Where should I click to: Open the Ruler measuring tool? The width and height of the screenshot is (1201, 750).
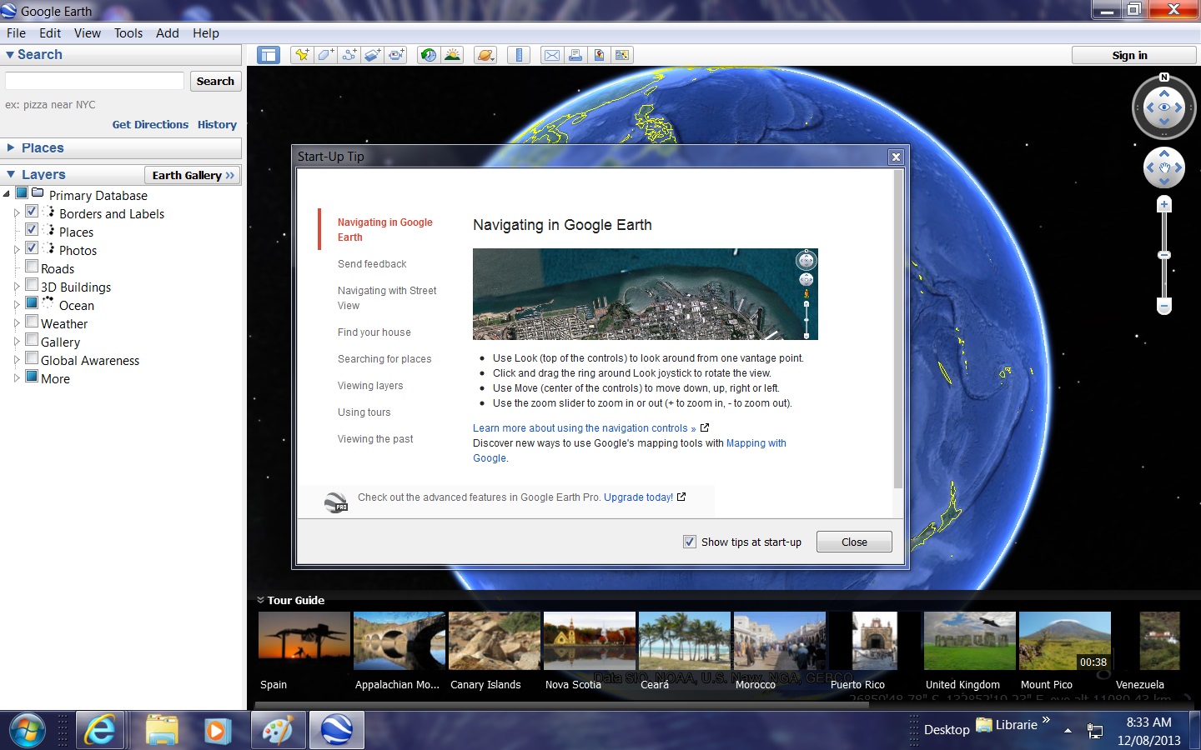[x=519, y=55]
